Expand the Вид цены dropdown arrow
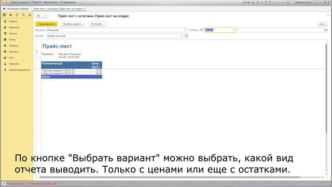The image size is (332, 187). click(186, 30)
